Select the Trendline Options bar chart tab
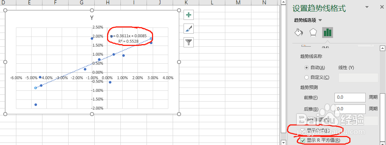This screenshot has width=386, height=145. click(x=328, y=33)
